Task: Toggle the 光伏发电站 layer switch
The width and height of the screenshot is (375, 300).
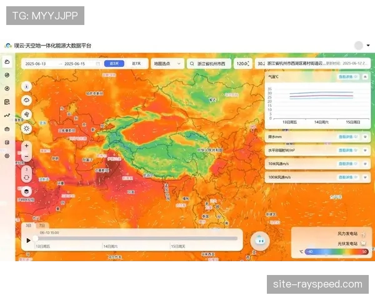Action: pyautogui.click(x=363, y=243)
